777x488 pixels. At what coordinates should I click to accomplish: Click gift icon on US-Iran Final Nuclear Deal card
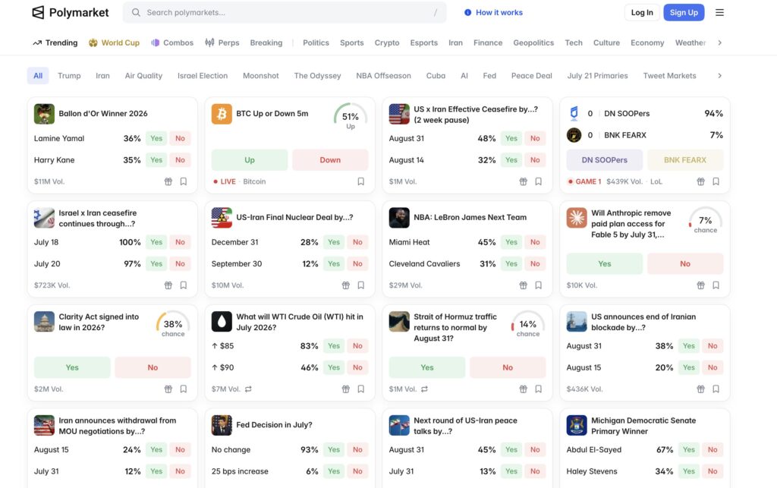[346, 285]
